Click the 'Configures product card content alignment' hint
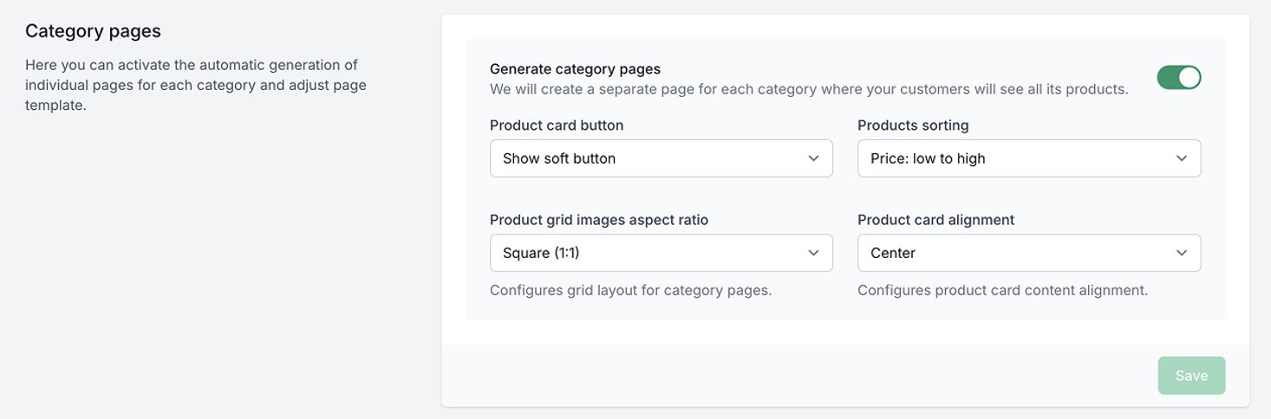This screenshot has height=419, width=1271. [1002, 290]
